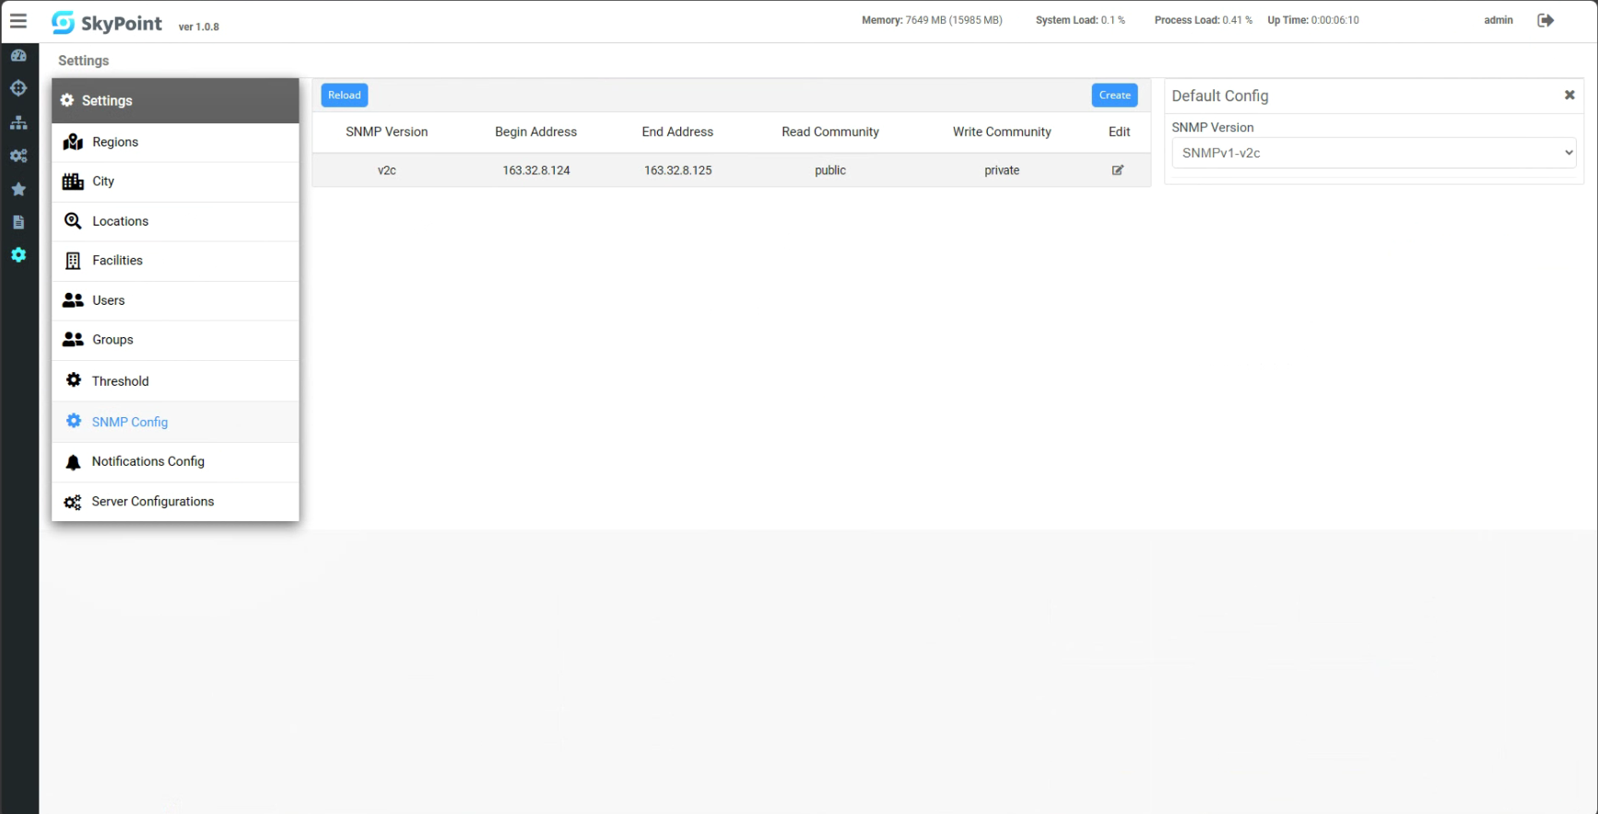Click the v2c version cell
This screenshot has width=1598, height=814.
click(387, 170)
